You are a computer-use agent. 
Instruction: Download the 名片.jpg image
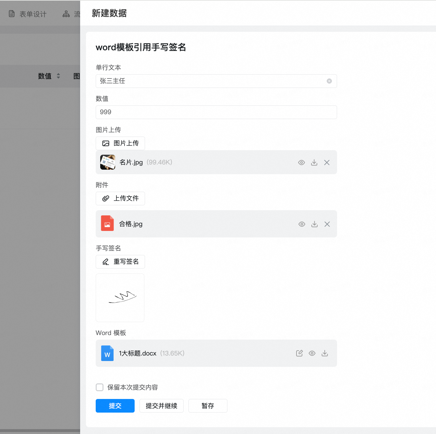point(314,163)
